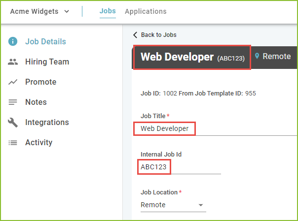This screenshot has width=298, height=221.
Task: Click the Integrations wrench icon
Action: (x=13, y=123)
